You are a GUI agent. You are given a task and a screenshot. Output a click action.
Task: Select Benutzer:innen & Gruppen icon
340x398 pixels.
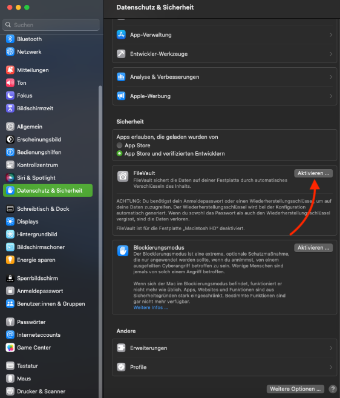(10, 304)
